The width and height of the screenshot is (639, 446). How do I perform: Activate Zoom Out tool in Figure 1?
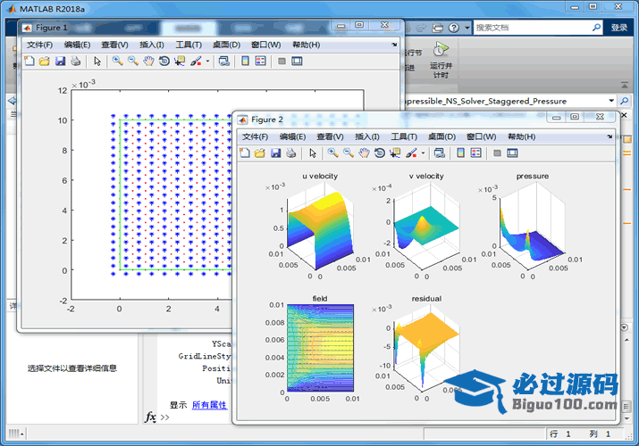(133, 61)
